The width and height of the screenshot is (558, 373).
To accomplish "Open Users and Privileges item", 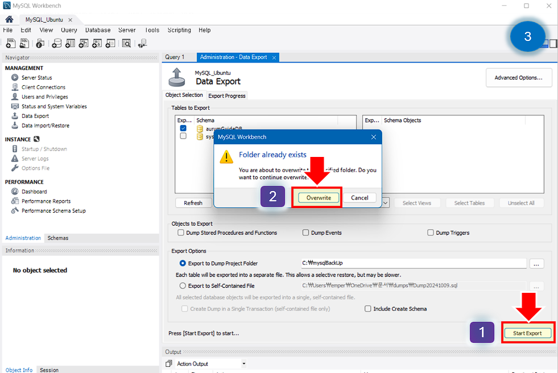I will (44, 97).
